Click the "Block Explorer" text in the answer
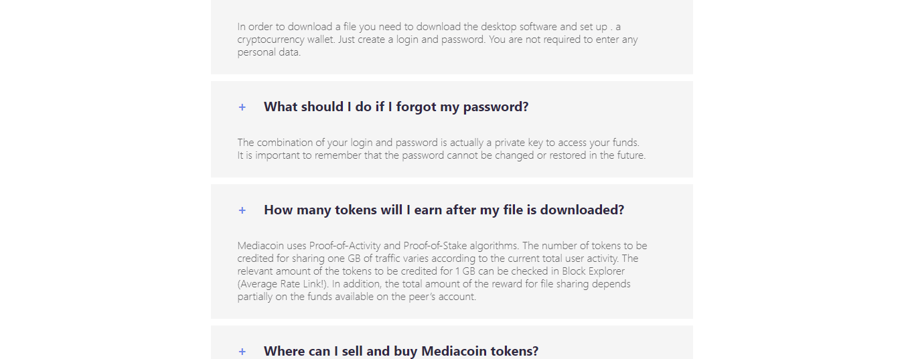This screenshot has width=902, height=359. click(593, 271)
